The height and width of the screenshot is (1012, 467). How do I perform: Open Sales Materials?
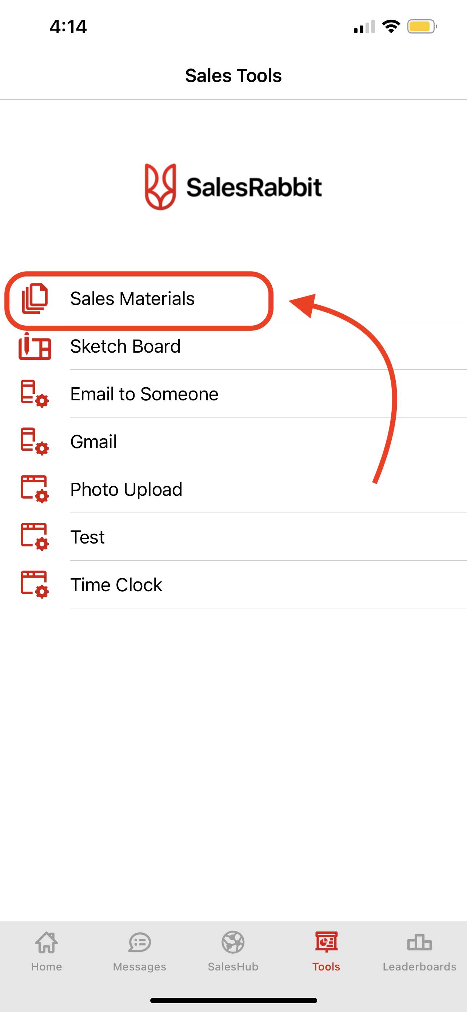click(x=132, y=299)
